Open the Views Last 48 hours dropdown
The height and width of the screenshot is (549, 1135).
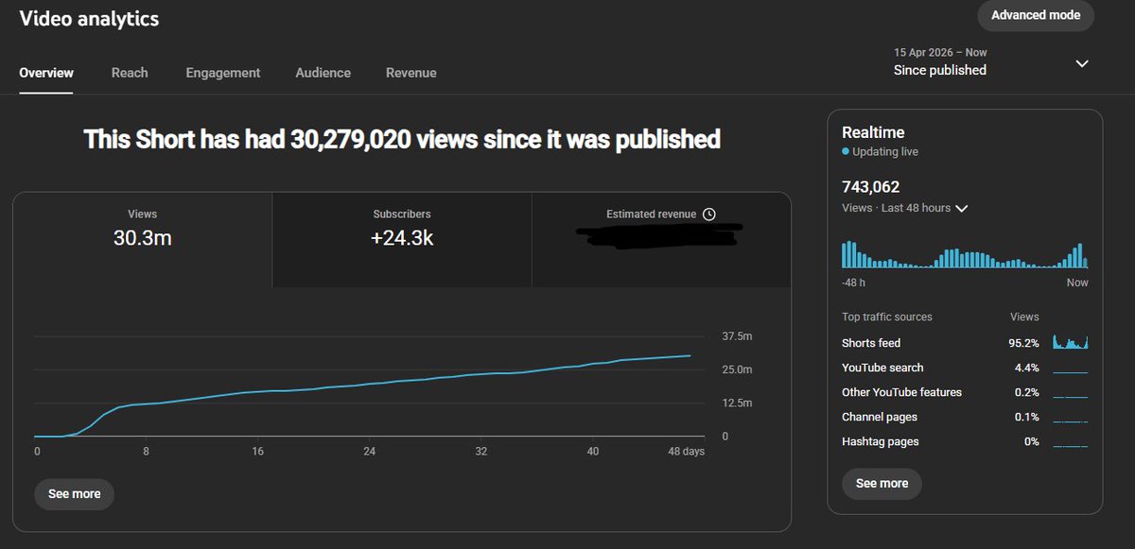tap(904, 208)
